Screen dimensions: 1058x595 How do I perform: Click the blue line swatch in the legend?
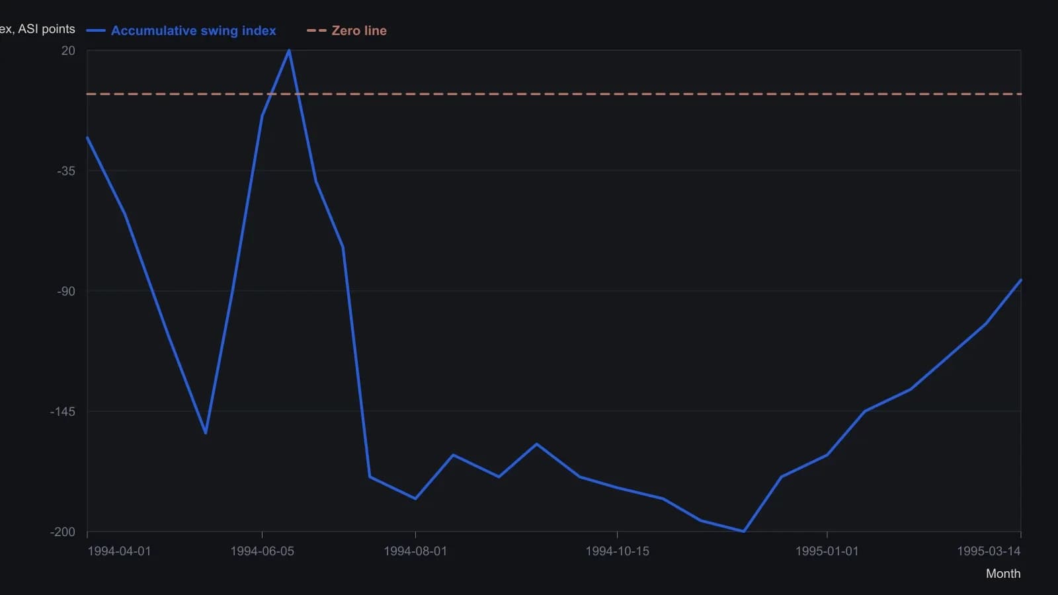point(96,30)
